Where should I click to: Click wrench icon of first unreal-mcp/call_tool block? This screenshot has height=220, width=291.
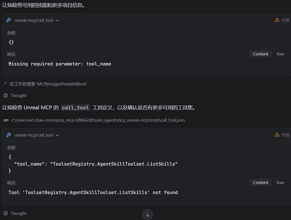point(8,20)
